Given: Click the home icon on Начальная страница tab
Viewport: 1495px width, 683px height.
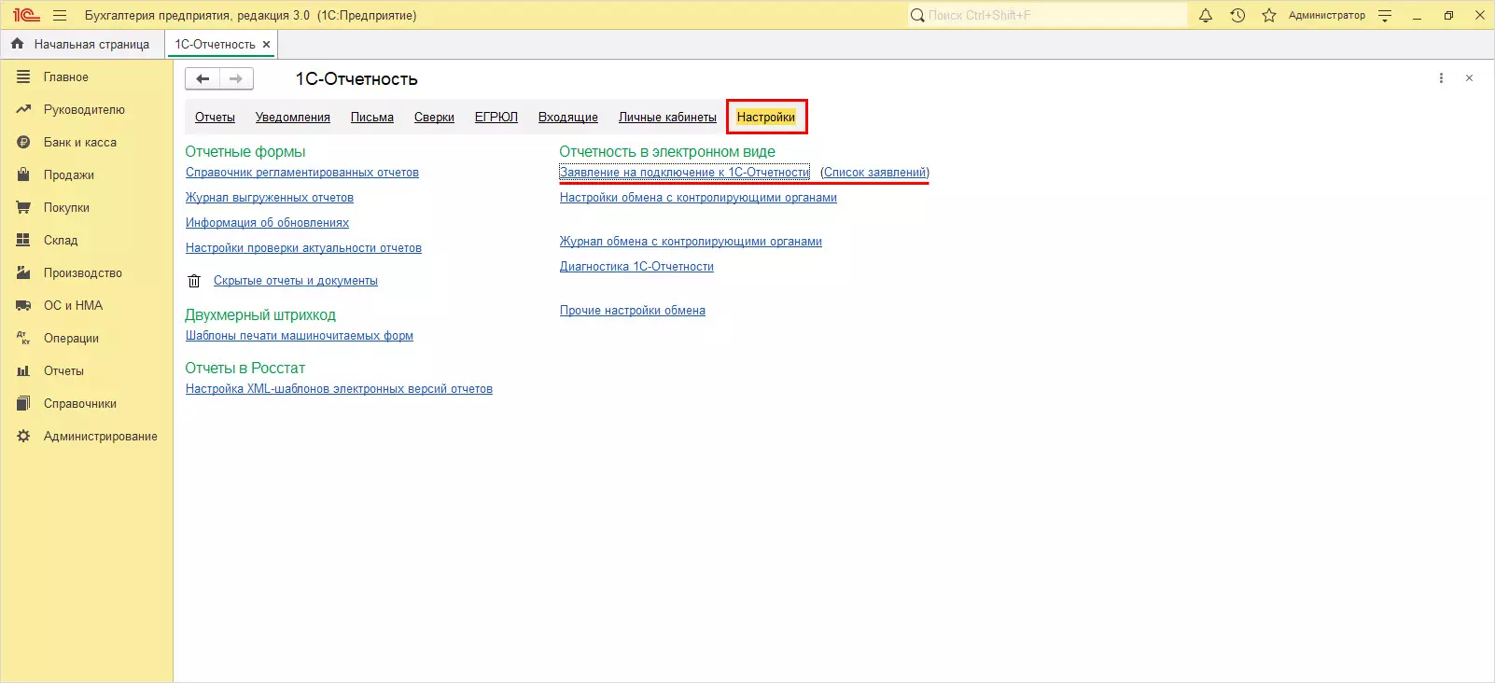Looking at the screenshot, I should pos(18,44).
